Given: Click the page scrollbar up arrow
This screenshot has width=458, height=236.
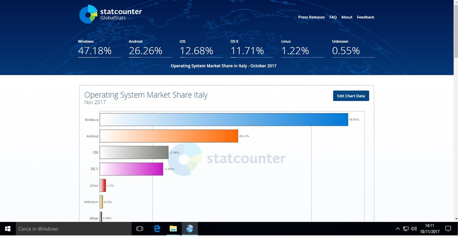Looking at the screenshot, I should pyautogui.click(x=455, y=3).
